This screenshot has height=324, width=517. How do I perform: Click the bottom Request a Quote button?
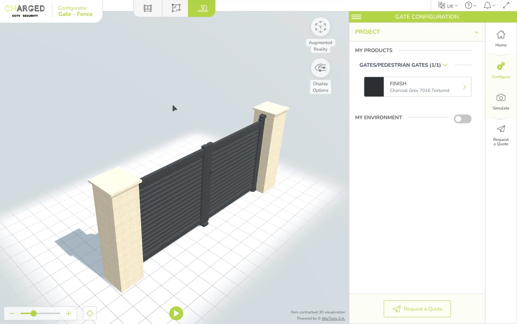[x=417, y=309]
